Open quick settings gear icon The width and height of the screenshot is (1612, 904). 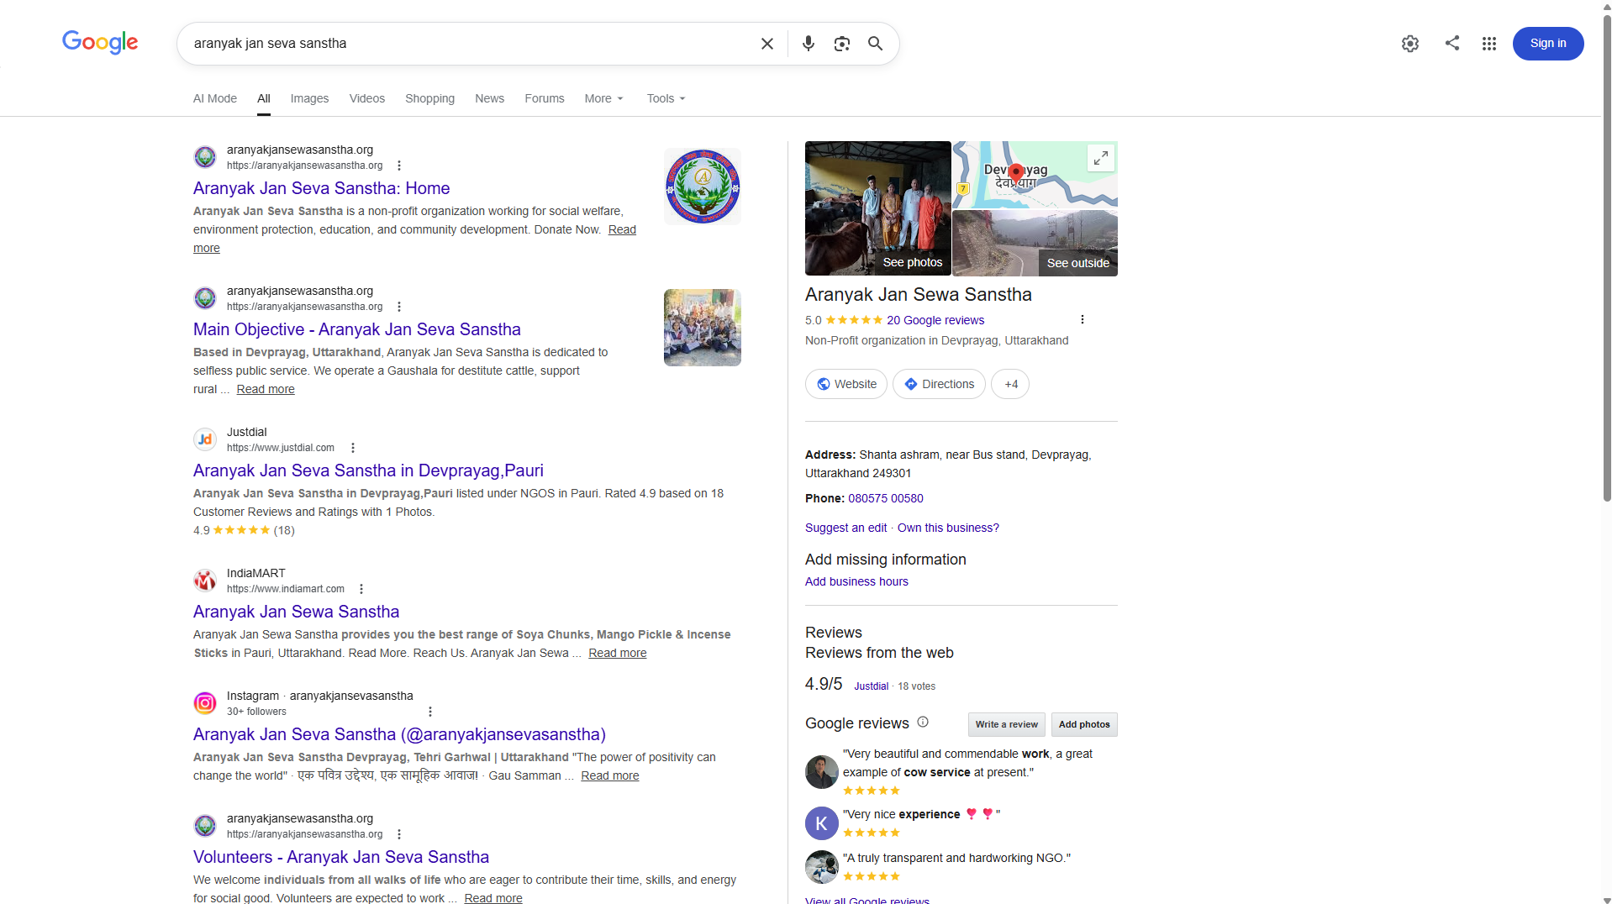click(1409, 44)
